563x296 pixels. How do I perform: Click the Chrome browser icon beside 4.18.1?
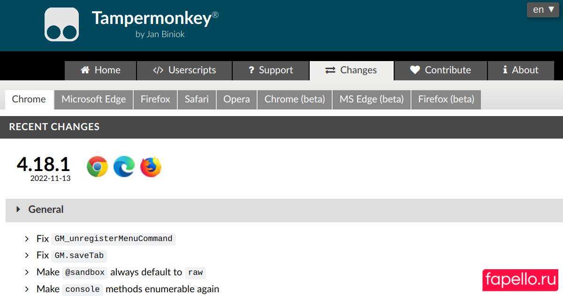[97, 167]
